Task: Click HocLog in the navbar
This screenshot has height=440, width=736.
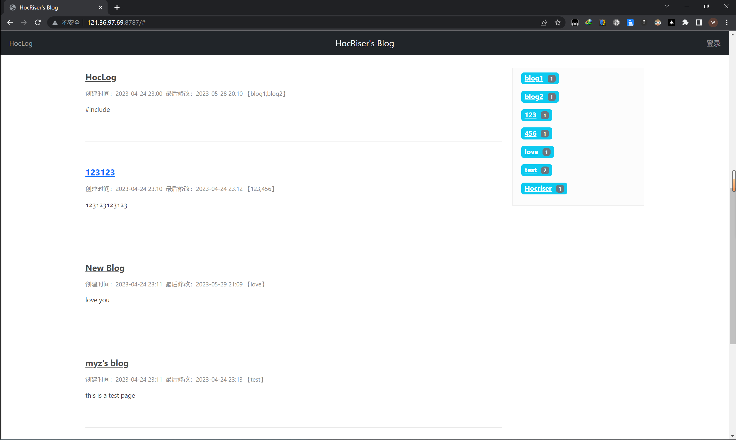Action: pyautogui.click(x=21, y=43)
